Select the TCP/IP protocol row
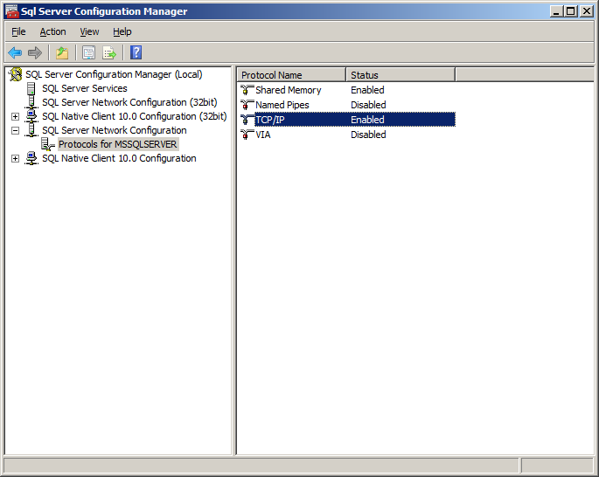599x477 pixels. [348, 120]
